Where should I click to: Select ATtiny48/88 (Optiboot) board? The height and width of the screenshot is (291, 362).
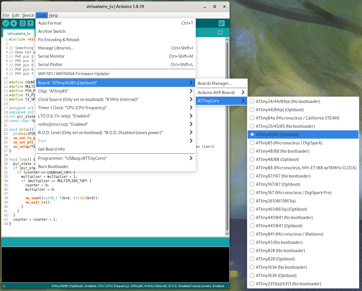tap(303, 160)
